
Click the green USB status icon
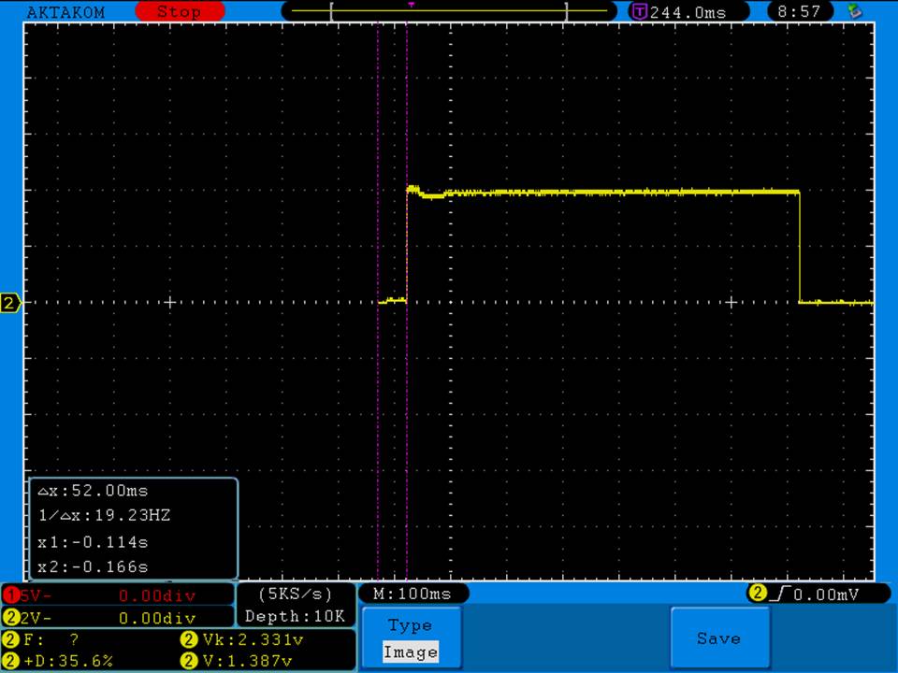853,11
